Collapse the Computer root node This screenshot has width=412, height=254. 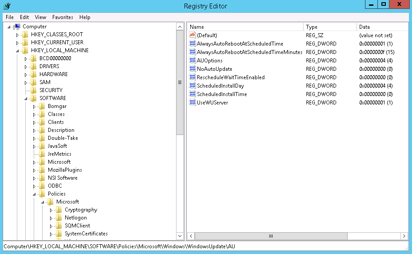9,27
